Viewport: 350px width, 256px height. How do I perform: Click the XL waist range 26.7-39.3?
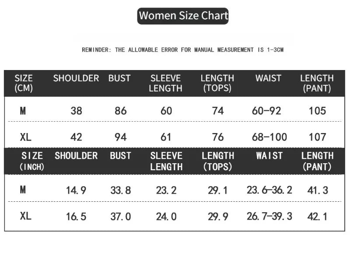(269, 216)
